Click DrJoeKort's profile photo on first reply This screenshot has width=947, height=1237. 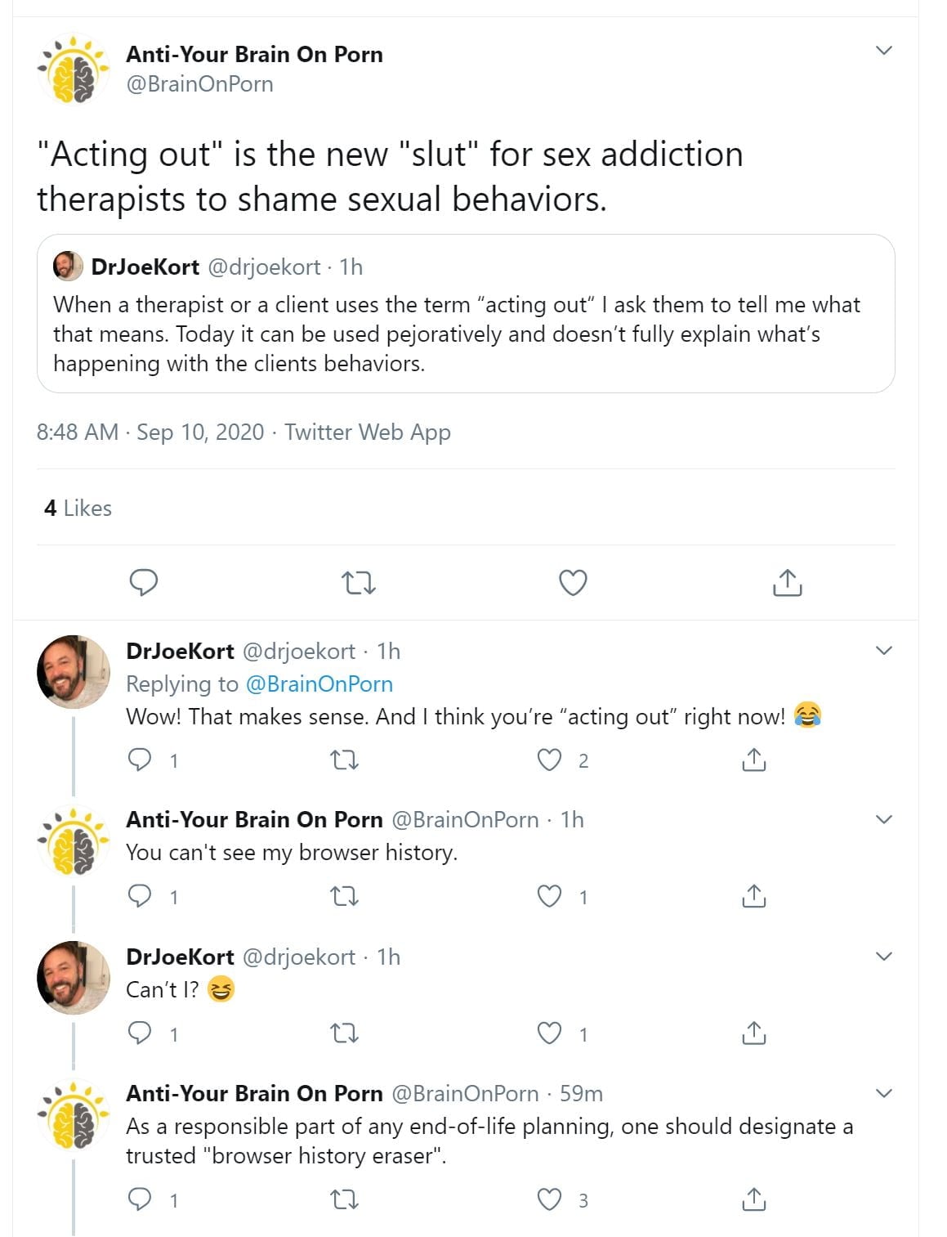click(x=74, y=671)
